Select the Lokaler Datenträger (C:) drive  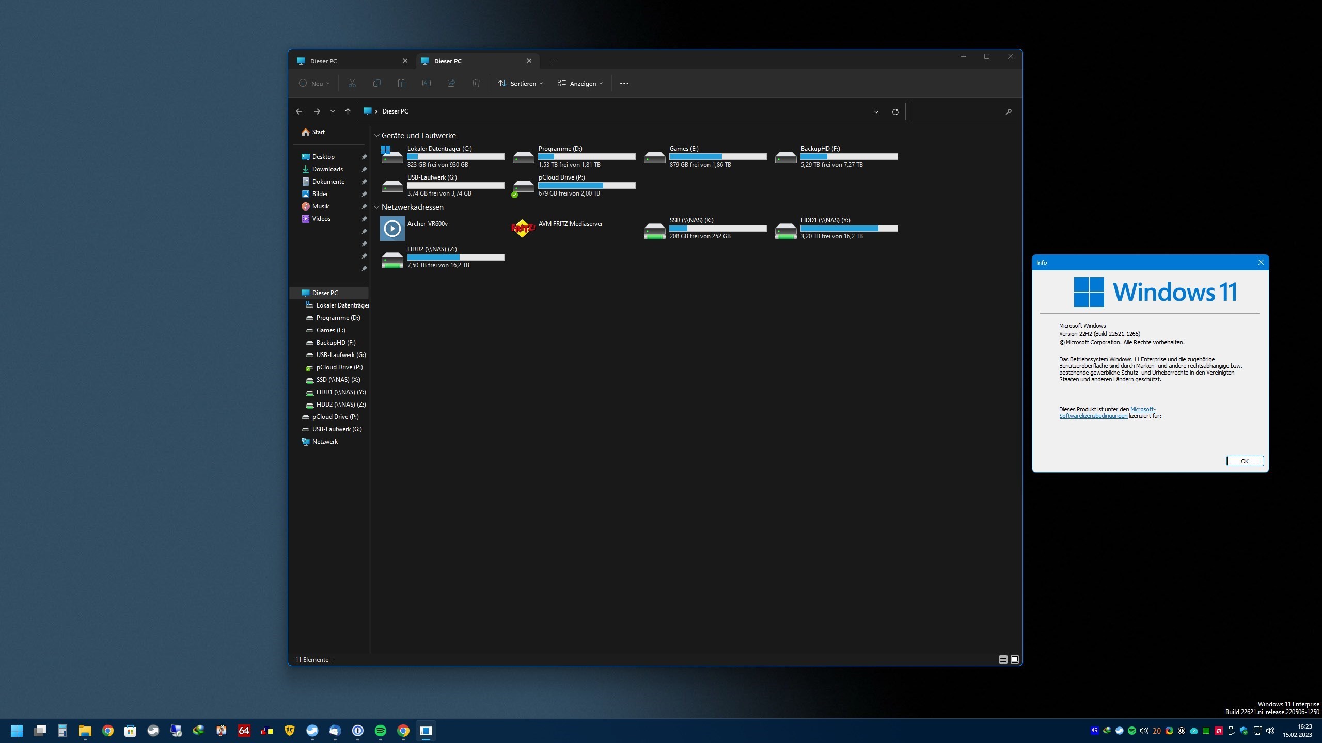442,156
